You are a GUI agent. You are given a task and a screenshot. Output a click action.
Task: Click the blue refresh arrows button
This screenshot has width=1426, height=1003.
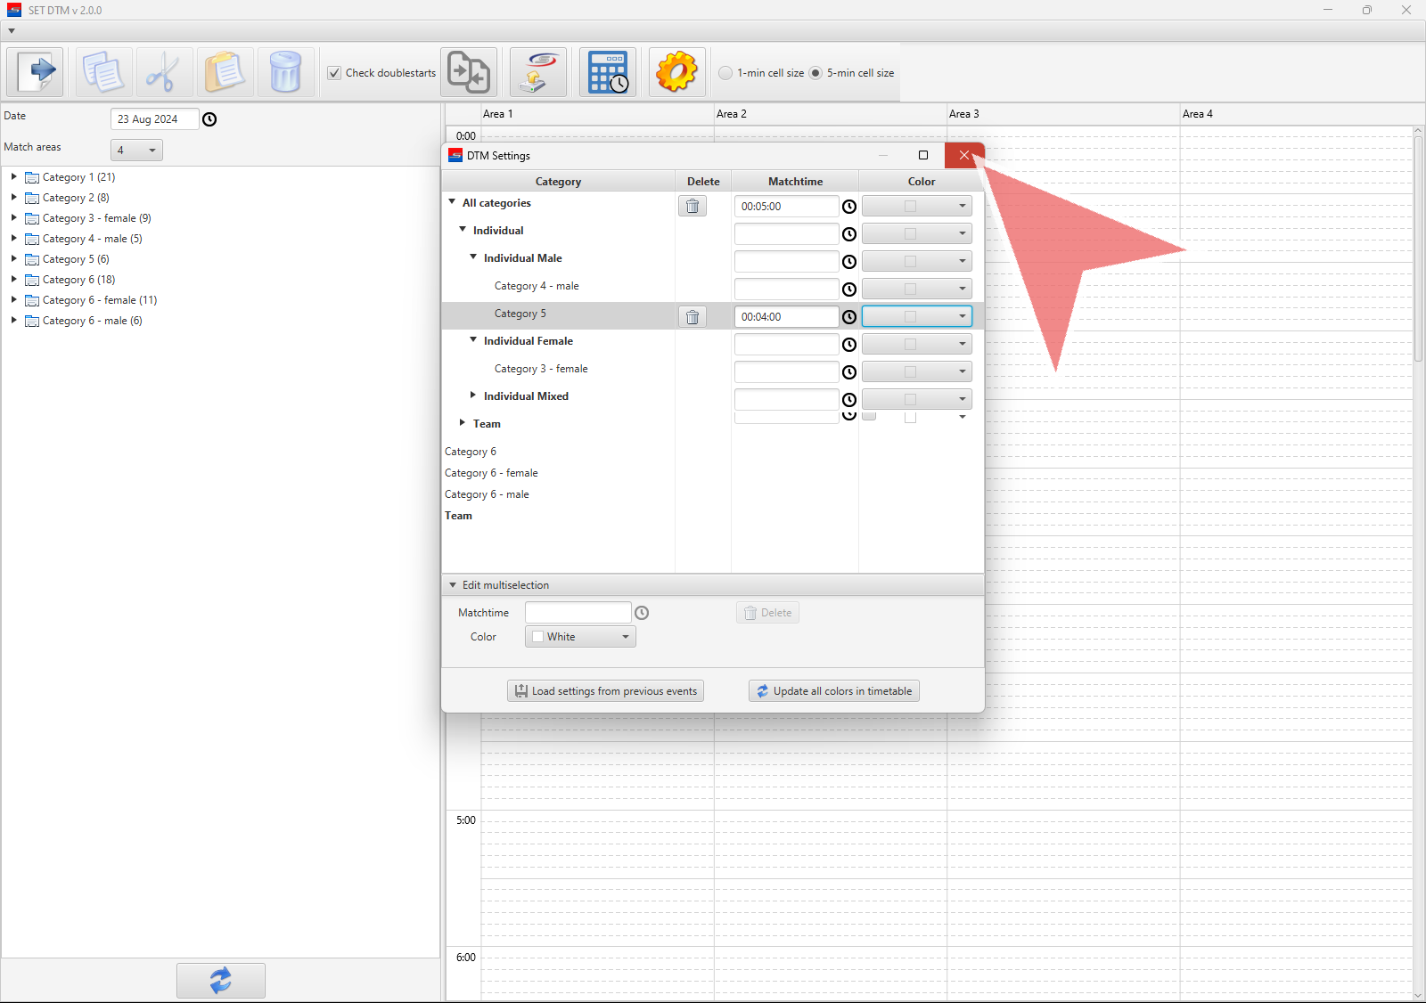pyautogui.click(x=220, y=980)
